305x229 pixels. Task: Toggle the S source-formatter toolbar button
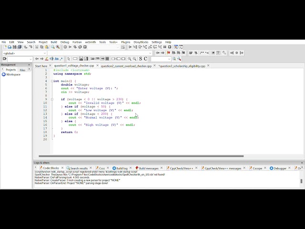[x=141, y=59]
